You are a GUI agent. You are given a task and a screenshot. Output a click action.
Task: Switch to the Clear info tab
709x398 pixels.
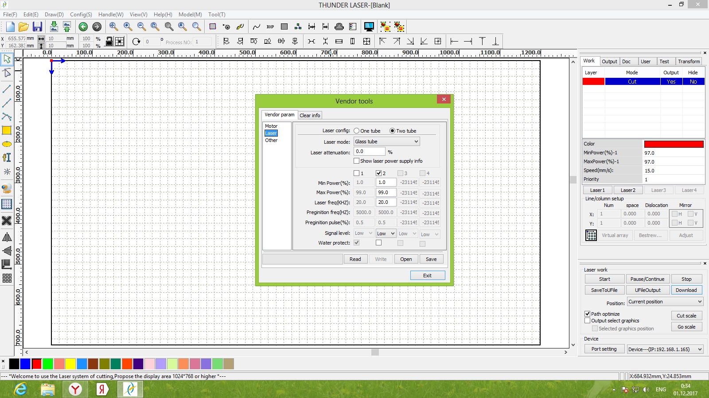310,115
